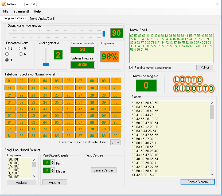Click the Colonne Generate value 90
The image size is (222, 196).
coord(83,49)
